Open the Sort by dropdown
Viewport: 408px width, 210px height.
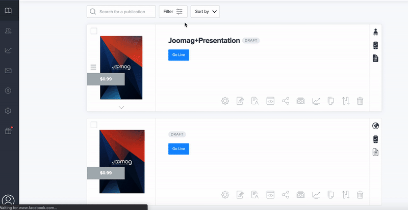[205, 12]
